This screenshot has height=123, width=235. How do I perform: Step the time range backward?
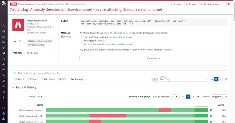tap(212, 79)
